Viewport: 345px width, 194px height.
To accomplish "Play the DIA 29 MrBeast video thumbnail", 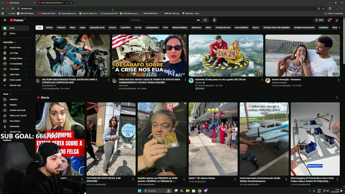I will tap(226, 56).
